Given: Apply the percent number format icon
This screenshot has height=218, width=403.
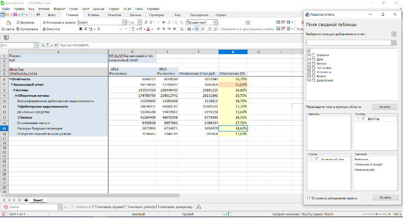Looking at the screenshot, I should 197,29.
